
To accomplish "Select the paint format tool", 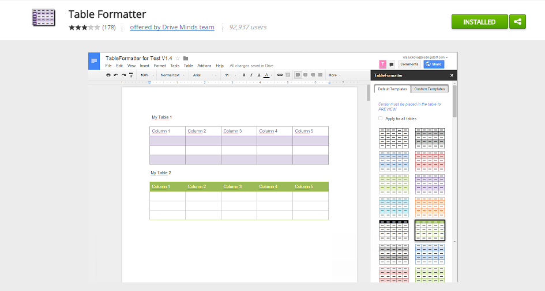I will [x=131, y=75].
